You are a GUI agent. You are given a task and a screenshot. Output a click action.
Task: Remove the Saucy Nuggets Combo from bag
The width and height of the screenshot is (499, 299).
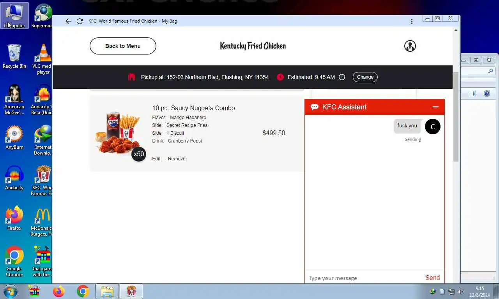tap(177, 159)
